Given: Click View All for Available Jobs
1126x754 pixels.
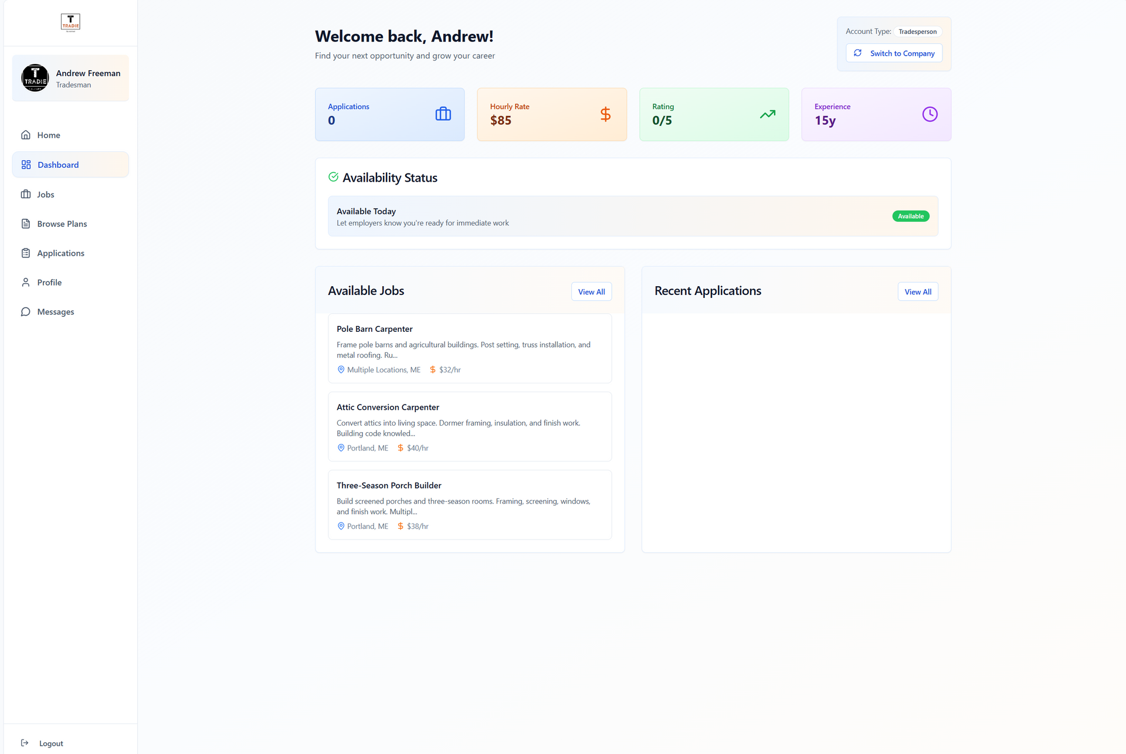Looking at the screenshot, I should tap(591, 292).
